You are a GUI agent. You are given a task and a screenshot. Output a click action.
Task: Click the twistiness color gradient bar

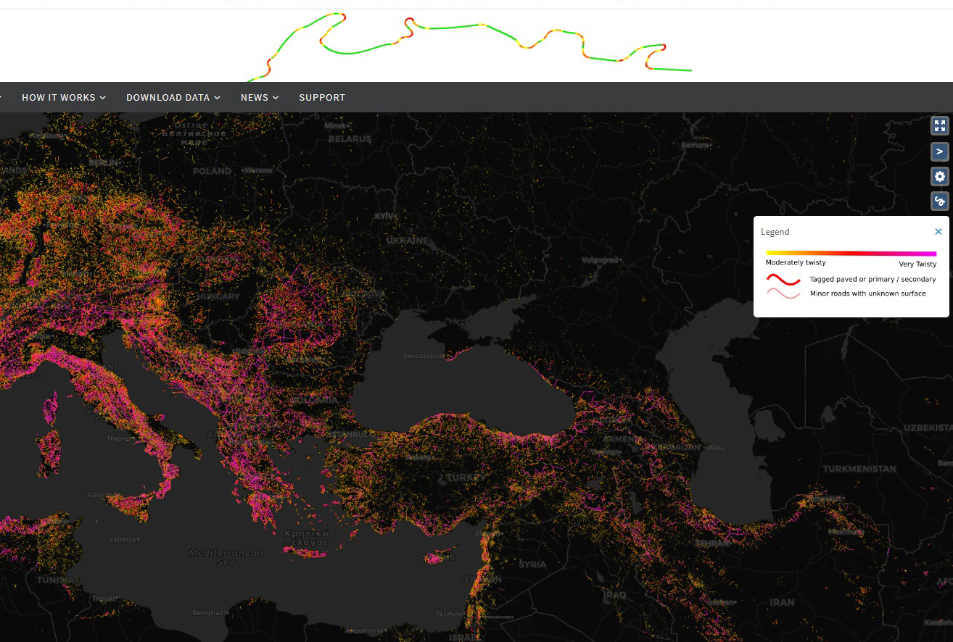click(x=851, y=254)
